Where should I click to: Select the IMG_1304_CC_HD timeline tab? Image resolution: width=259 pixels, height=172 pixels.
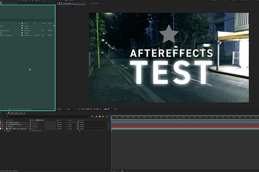click(17, 113)
